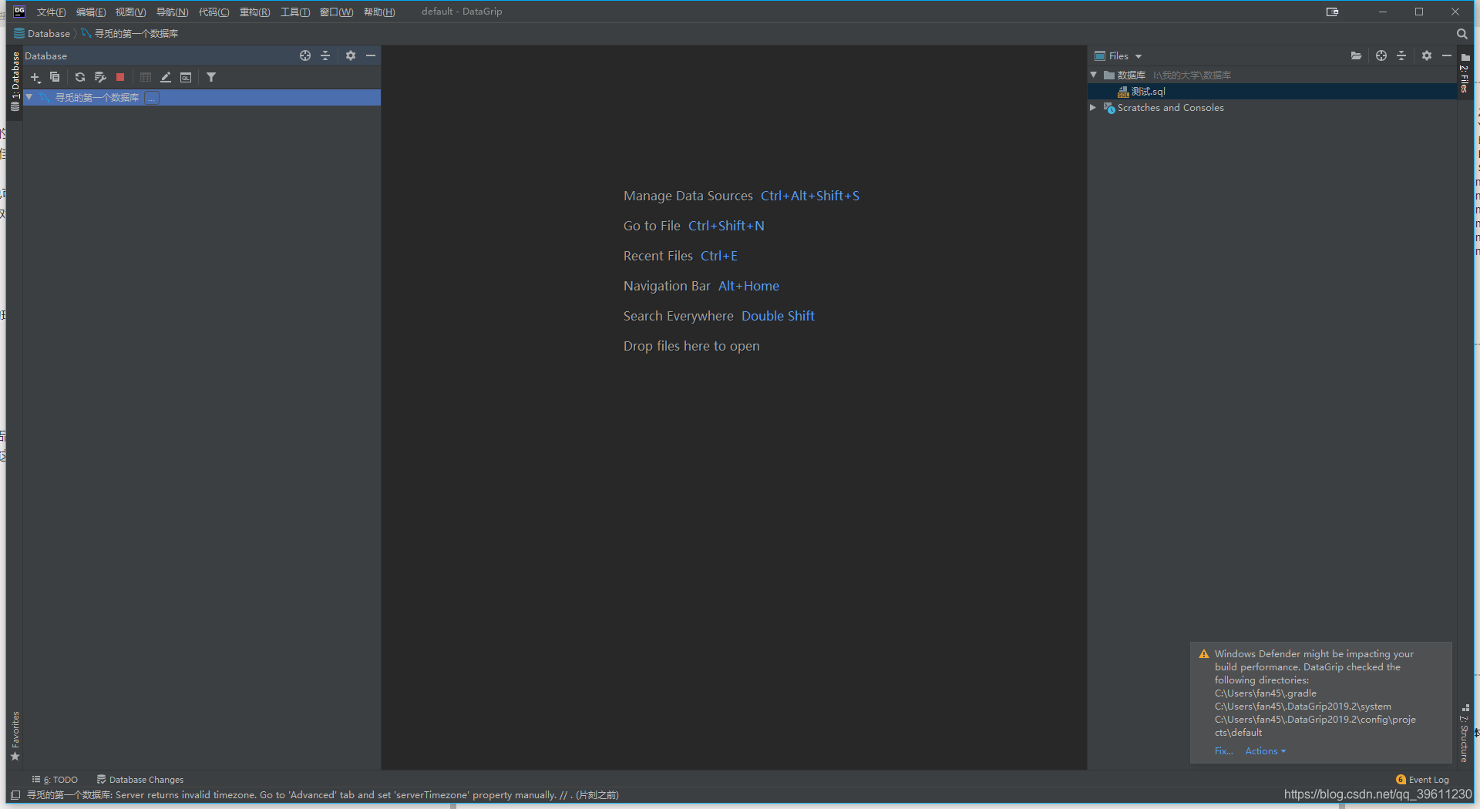Image resolution: width=1480 pixels, height=809 pixels.
Task: Click Database breadcrumb in navigation bar
Action: 42,34
